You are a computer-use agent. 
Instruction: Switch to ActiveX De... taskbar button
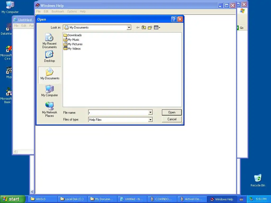(x=192, y=199)
